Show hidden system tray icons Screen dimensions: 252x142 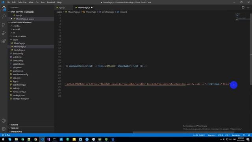(221, 139)
